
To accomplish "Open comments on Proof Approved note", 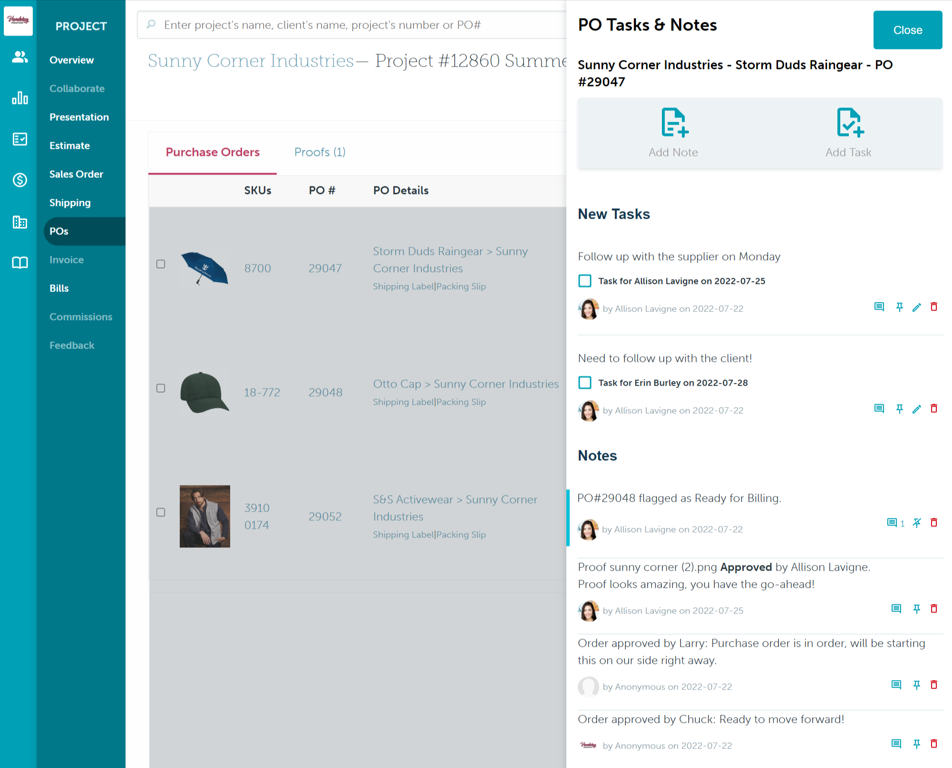I will [x=896, y=609].
